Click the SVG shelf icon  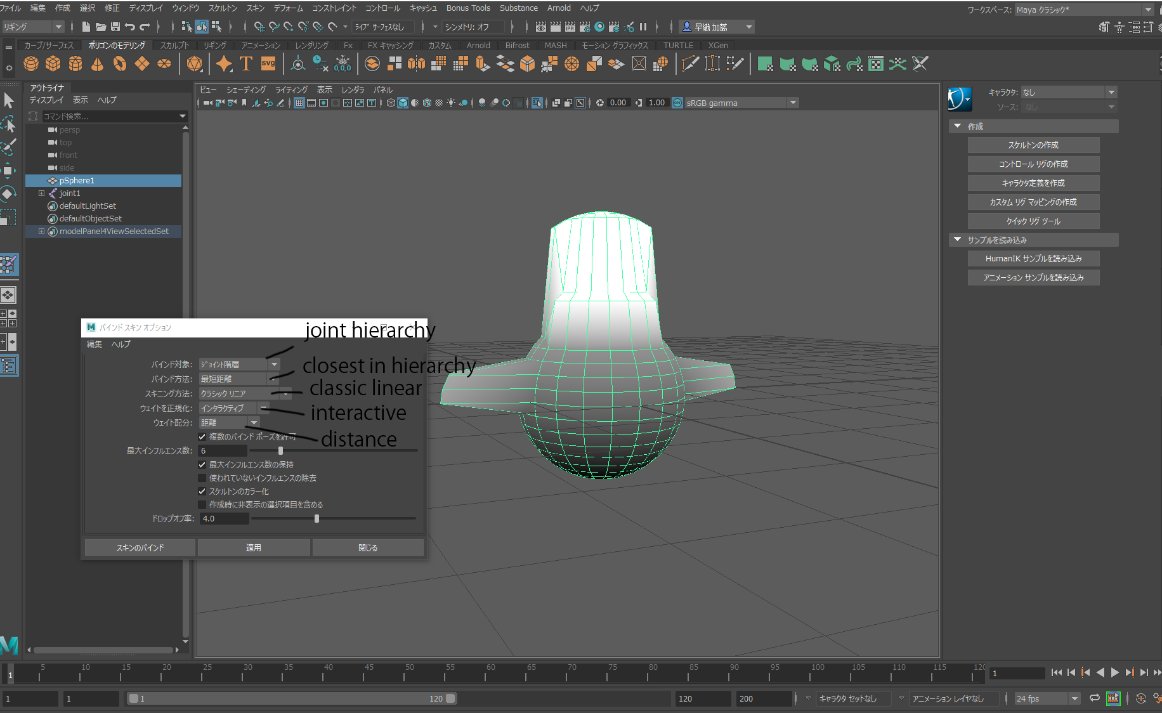click(268, 63)
